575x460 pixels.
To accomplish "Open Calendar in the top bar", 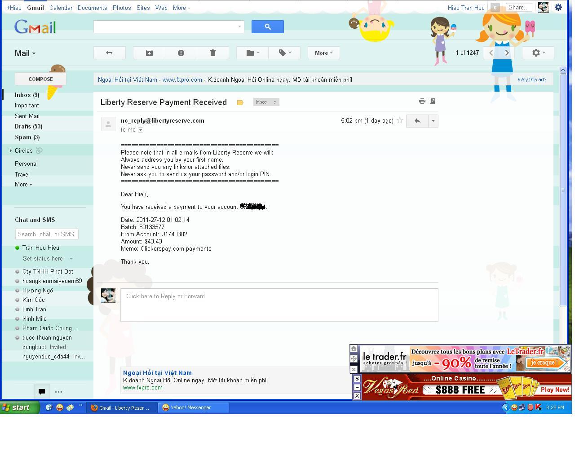I will tap(61, 8).
